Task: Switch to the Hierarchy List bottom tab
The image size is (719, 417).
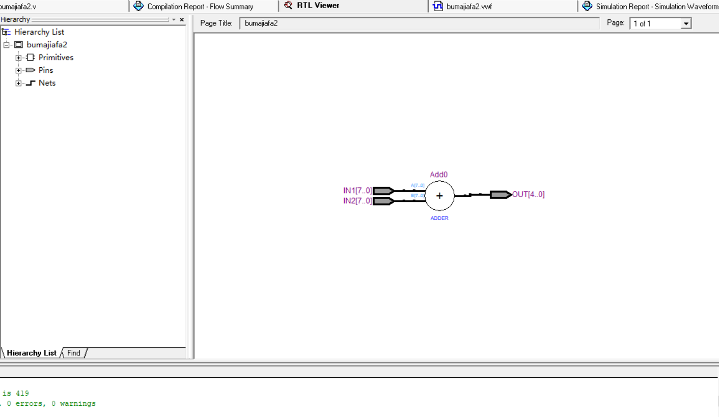Action: pyautogui.click(x=32, y=353)
